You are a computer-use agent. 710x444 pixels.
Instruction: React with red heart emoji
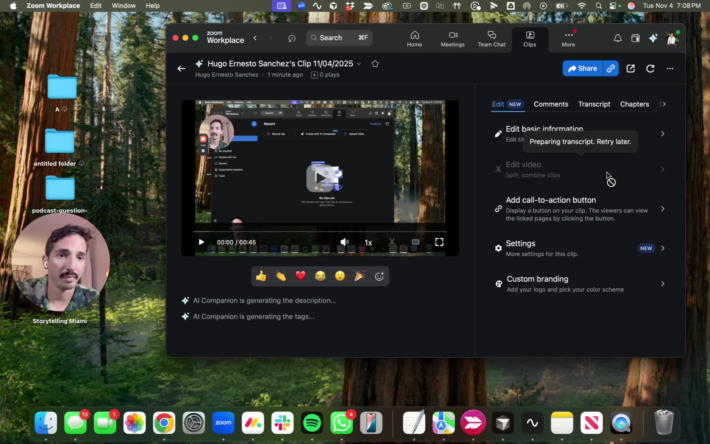[x=300, y=276]
